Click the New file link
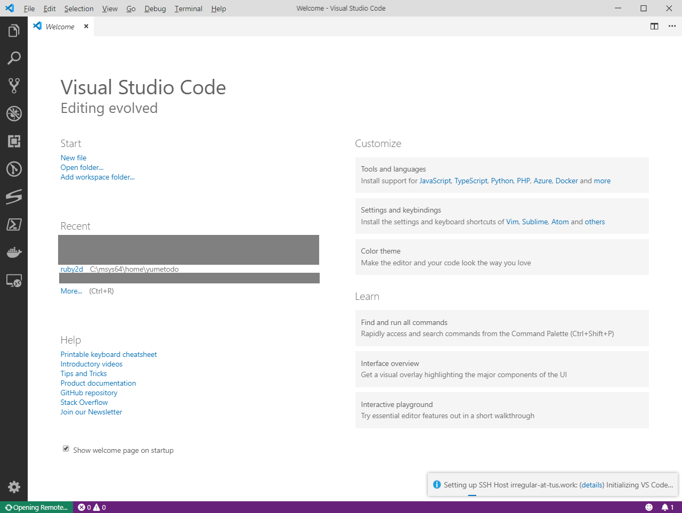 [74, 158]
